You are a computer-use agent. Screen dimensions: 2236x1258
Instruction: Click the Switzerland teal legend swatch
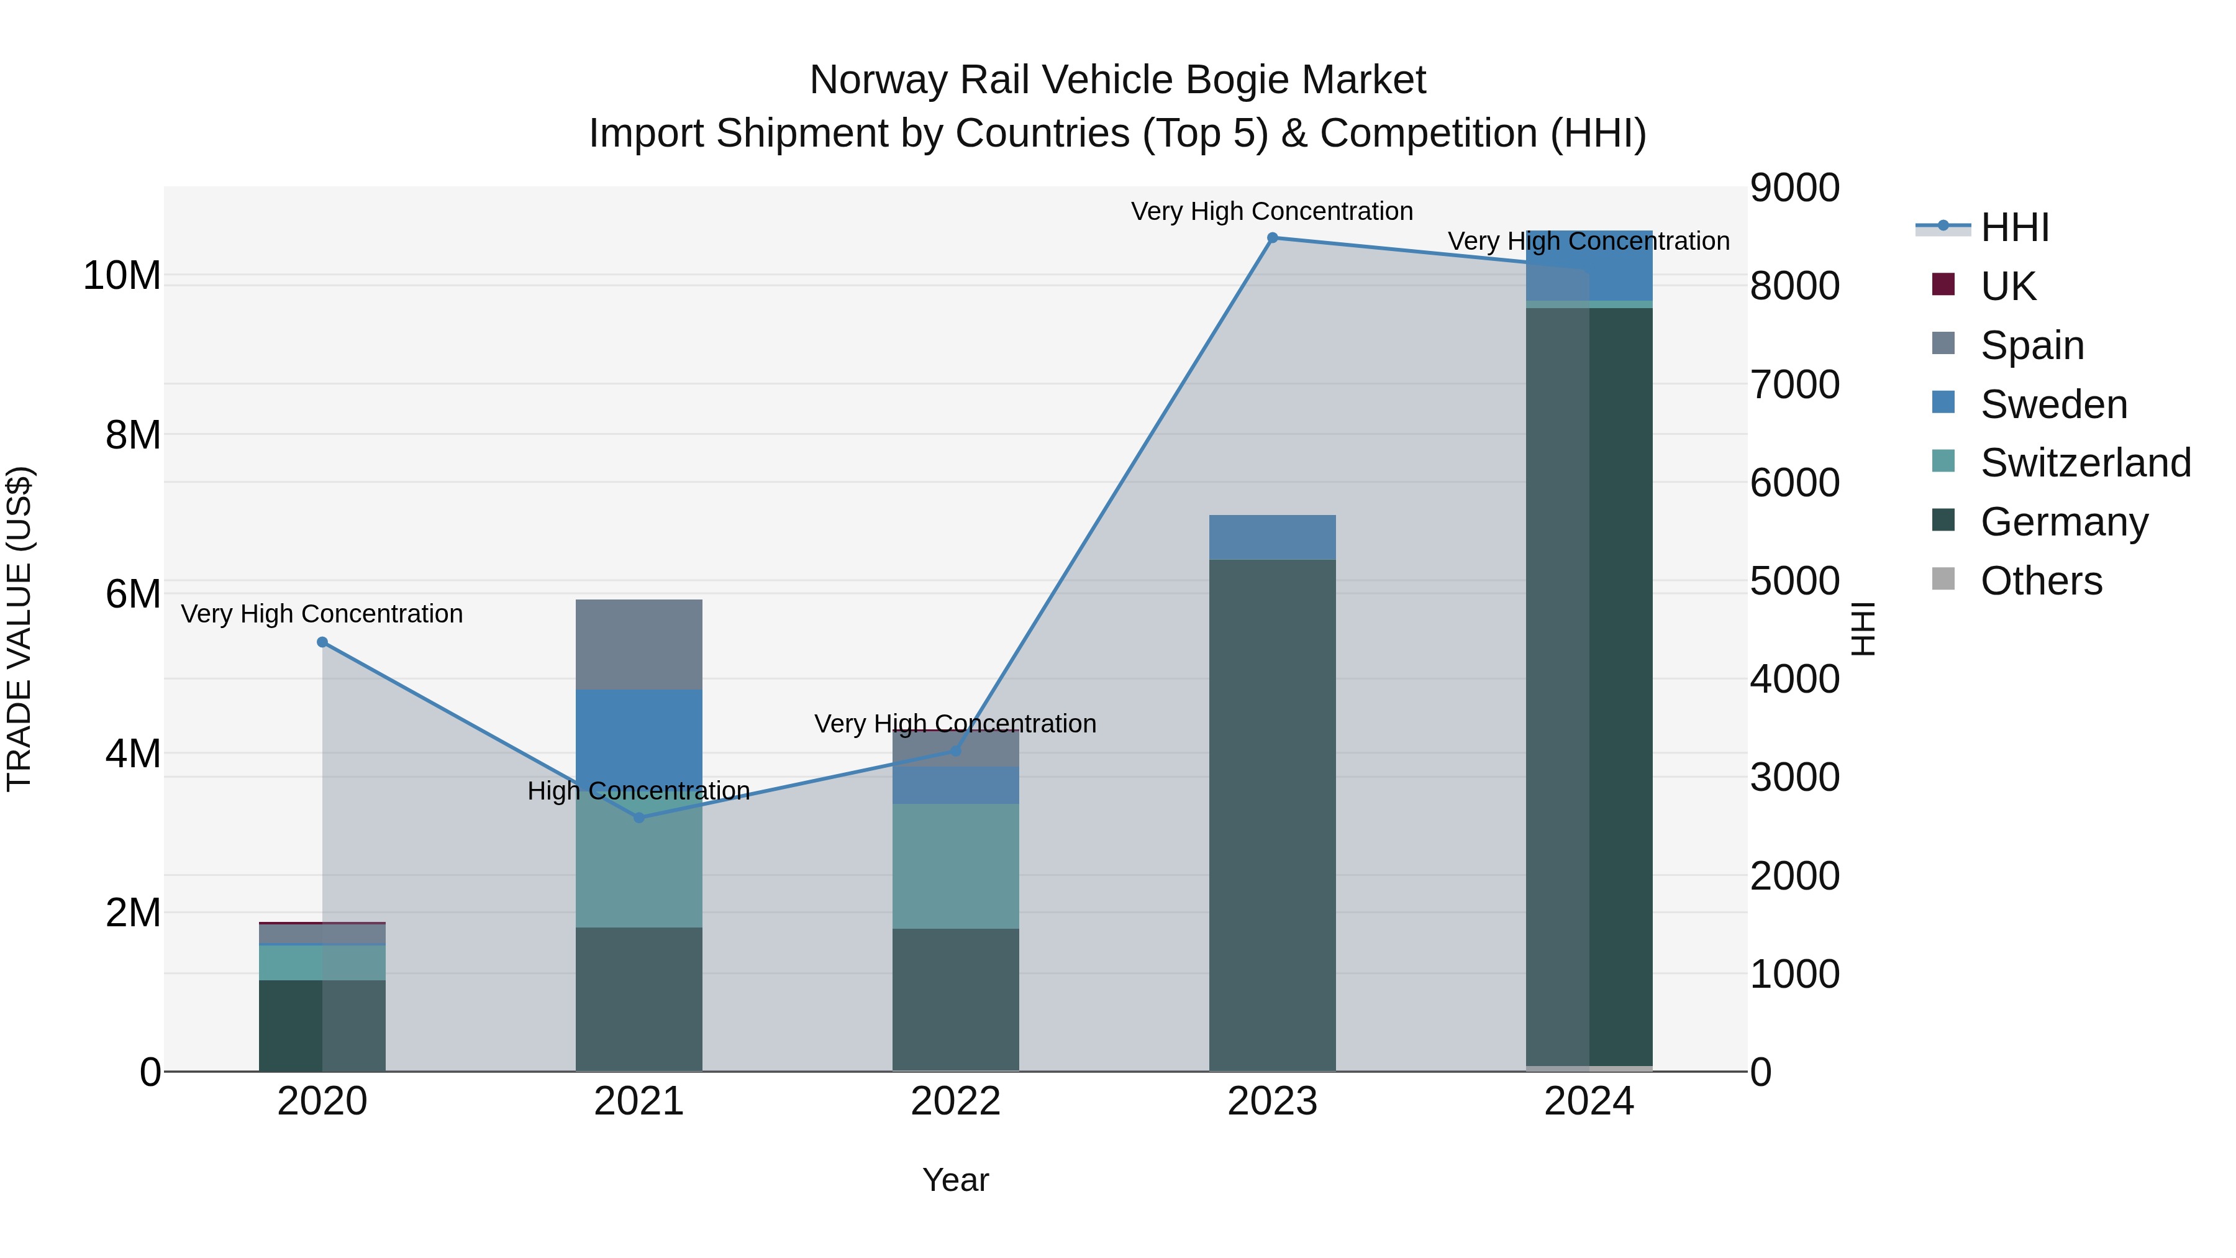tap(1943, 461)
